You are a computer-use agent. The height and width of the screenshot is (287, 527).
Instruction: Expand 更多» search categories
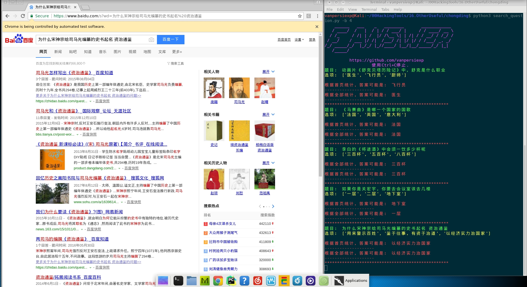click(x=177, y=52)
